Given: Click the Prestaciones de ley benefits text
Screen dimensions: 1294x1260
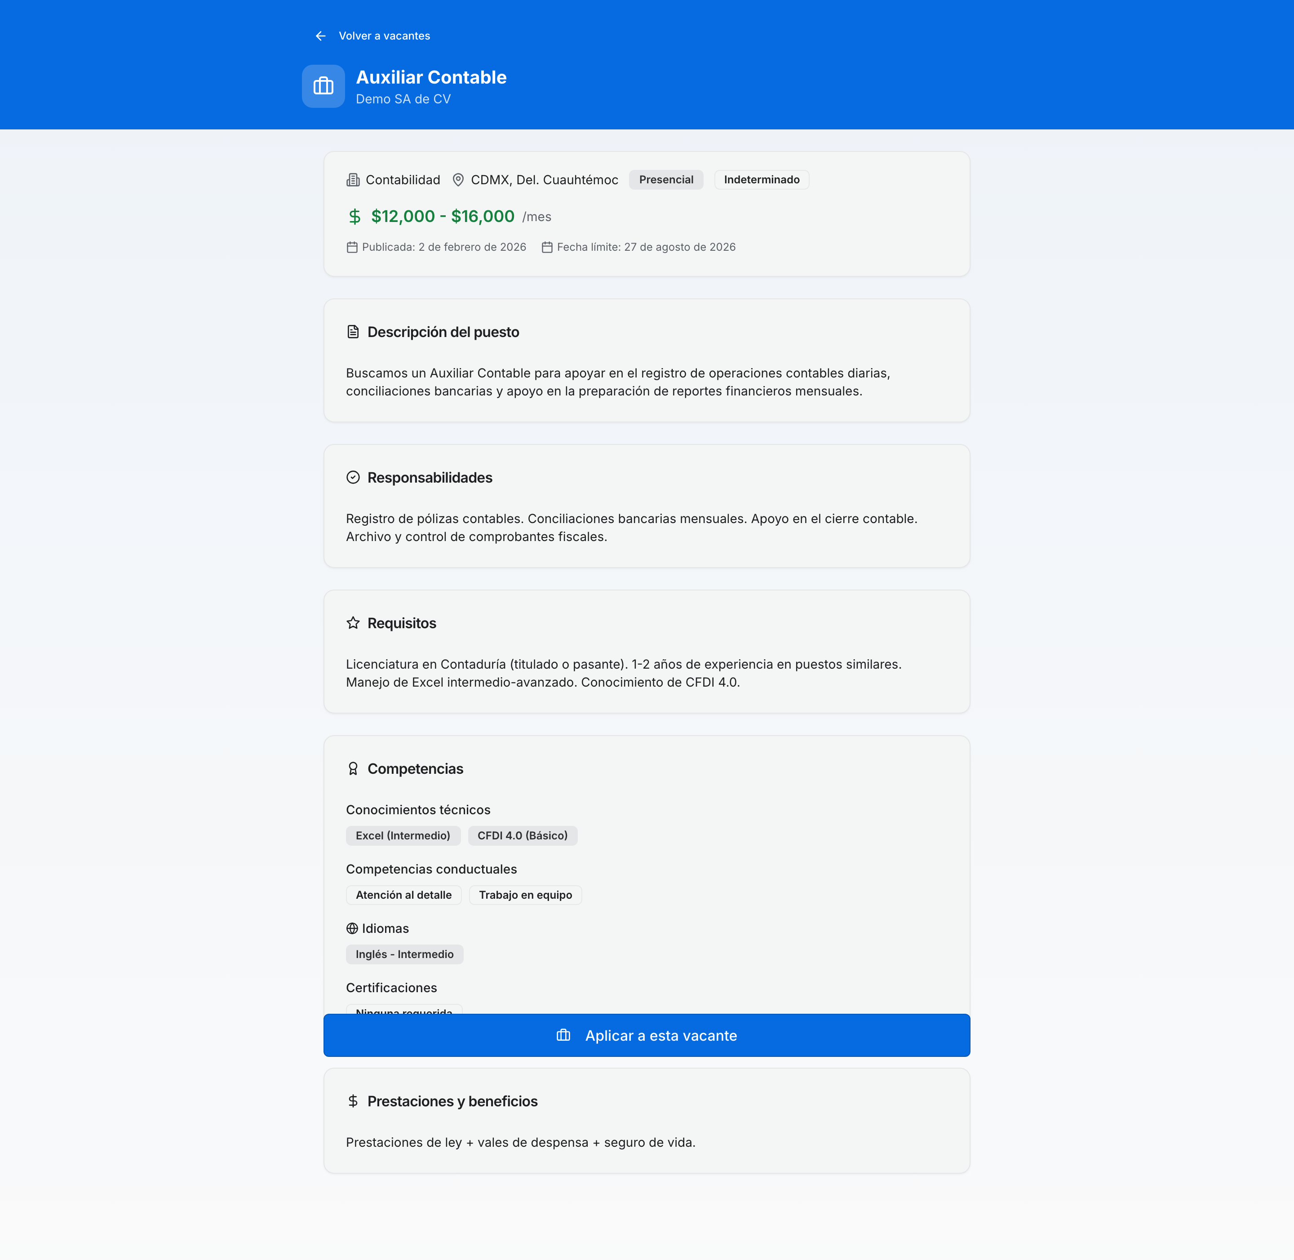Looking at the screenshot, I should [x=521, y=1143].
